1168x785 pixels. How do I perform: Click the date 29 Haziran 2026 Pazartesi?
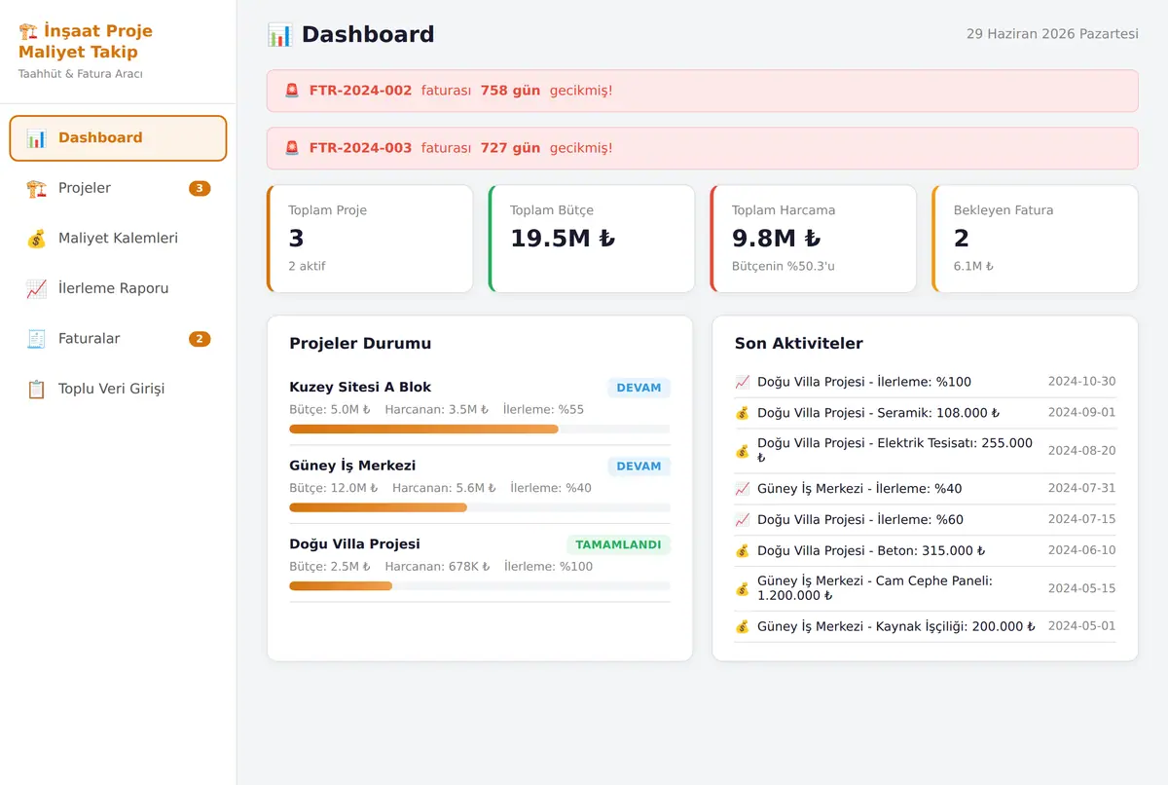(x=1052, y=34)
